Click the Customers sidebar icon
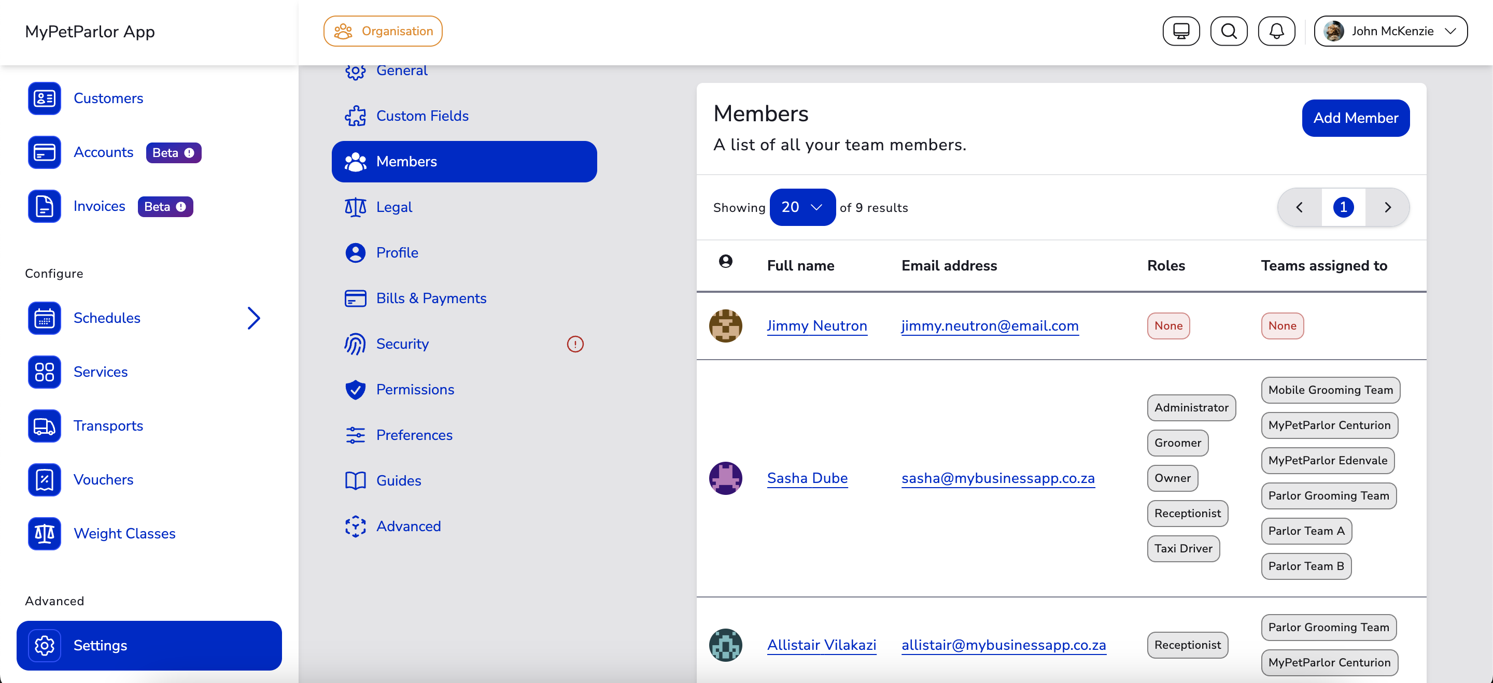This screenshot has height=683, width=1493. point(44,98)
